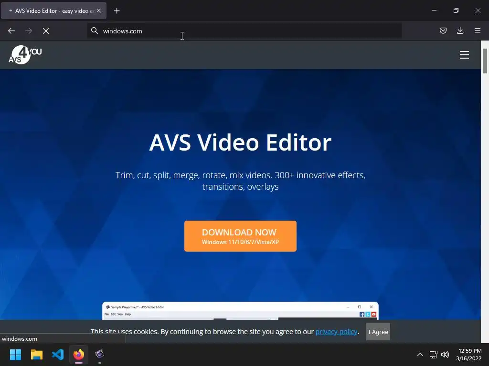
Task: Click the AVS Video Editor heading text
Action: (240, 142)
